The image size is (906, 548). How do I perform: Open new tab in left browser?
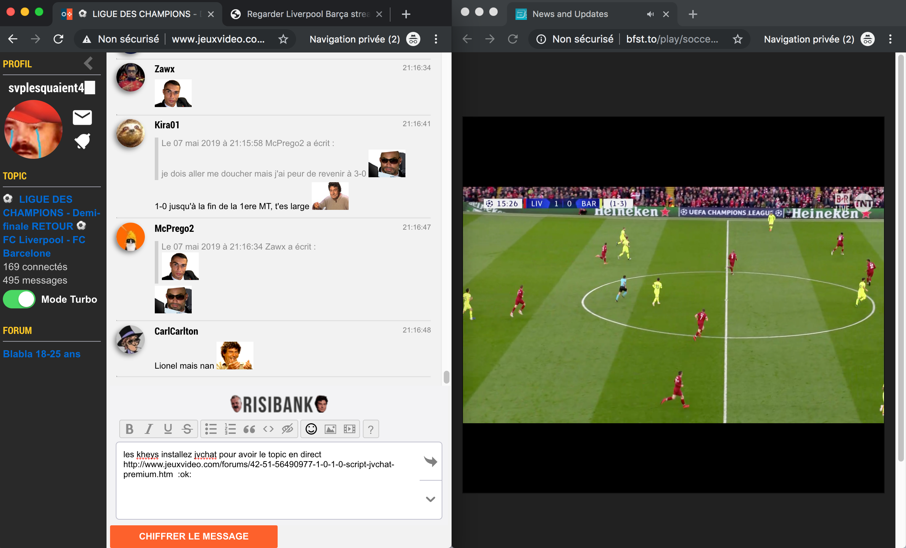406,14
